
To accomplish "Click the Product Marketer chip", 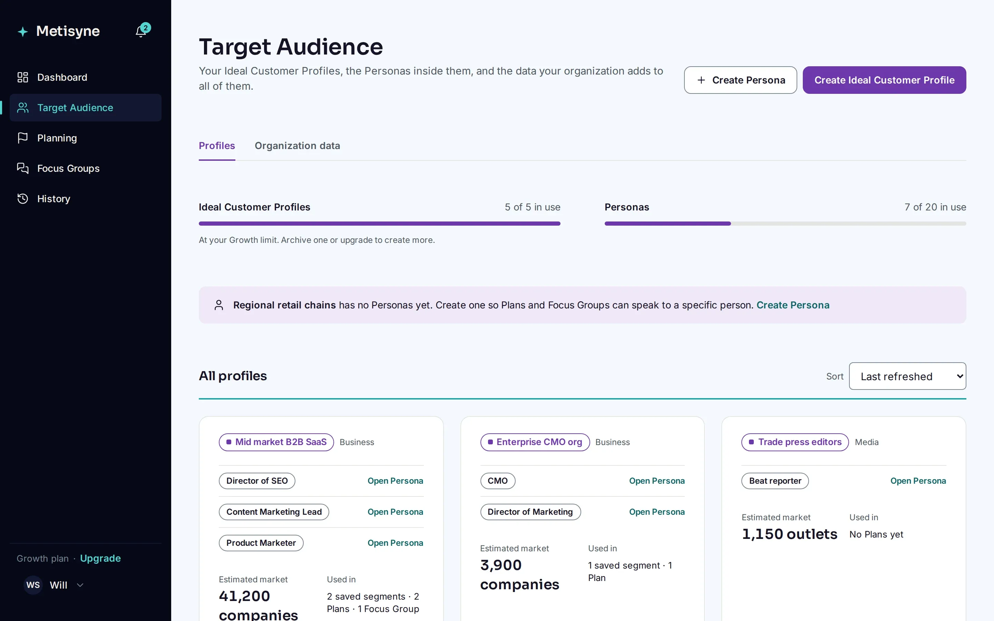I will [x=261, y=543].
